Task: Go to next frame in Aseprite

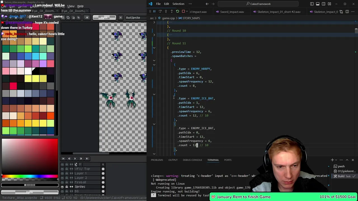Action: (x=81, y=159)
